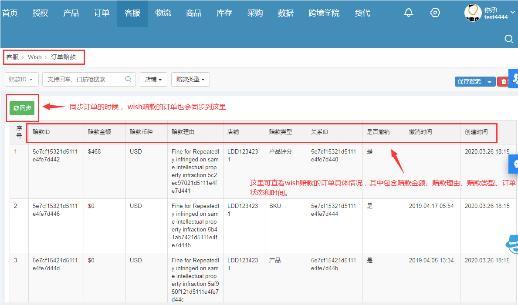Screen dimensions: 518x305
Task: Open the 订单 menu
Action: (102, 13)
